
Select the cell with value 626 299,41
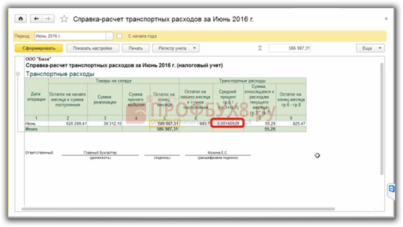pyautogui.click(x=68, y=124)
